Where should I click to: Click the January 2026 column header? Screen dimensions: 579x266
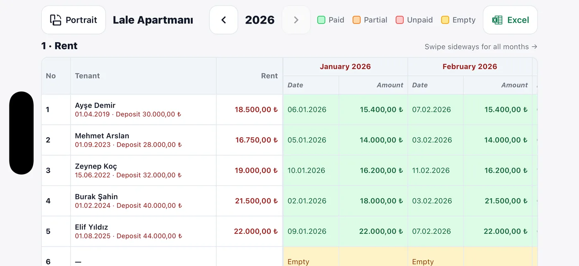click(x=345, y=66)
